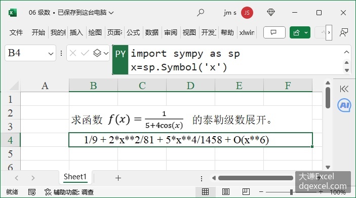Select column A header
356x198 pixels.
coord(45,86)
